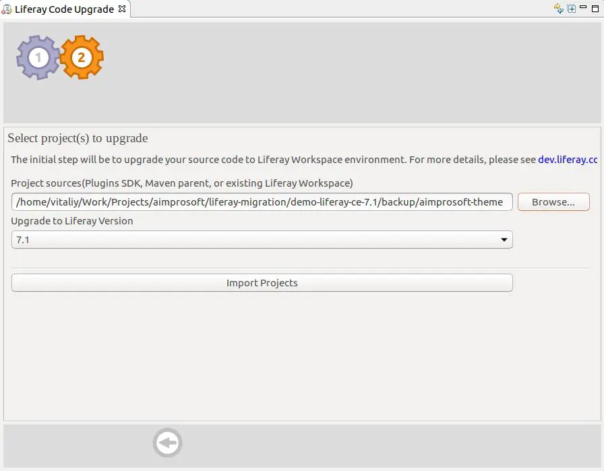Open the dev.liferay.com link
The width and height of the screenshot is (604, 471).
(568, 160)
